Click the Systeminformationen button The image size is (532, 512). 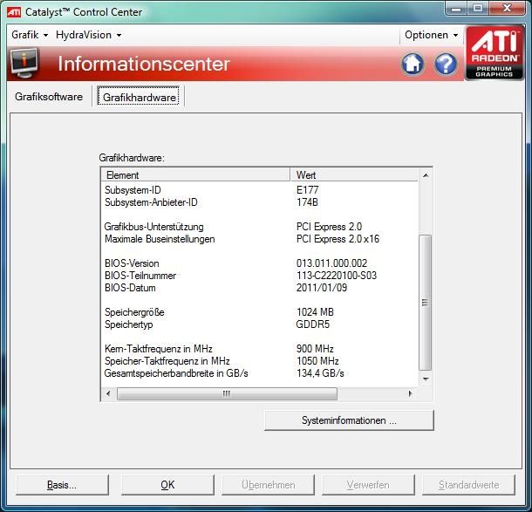tap(349, 420)
